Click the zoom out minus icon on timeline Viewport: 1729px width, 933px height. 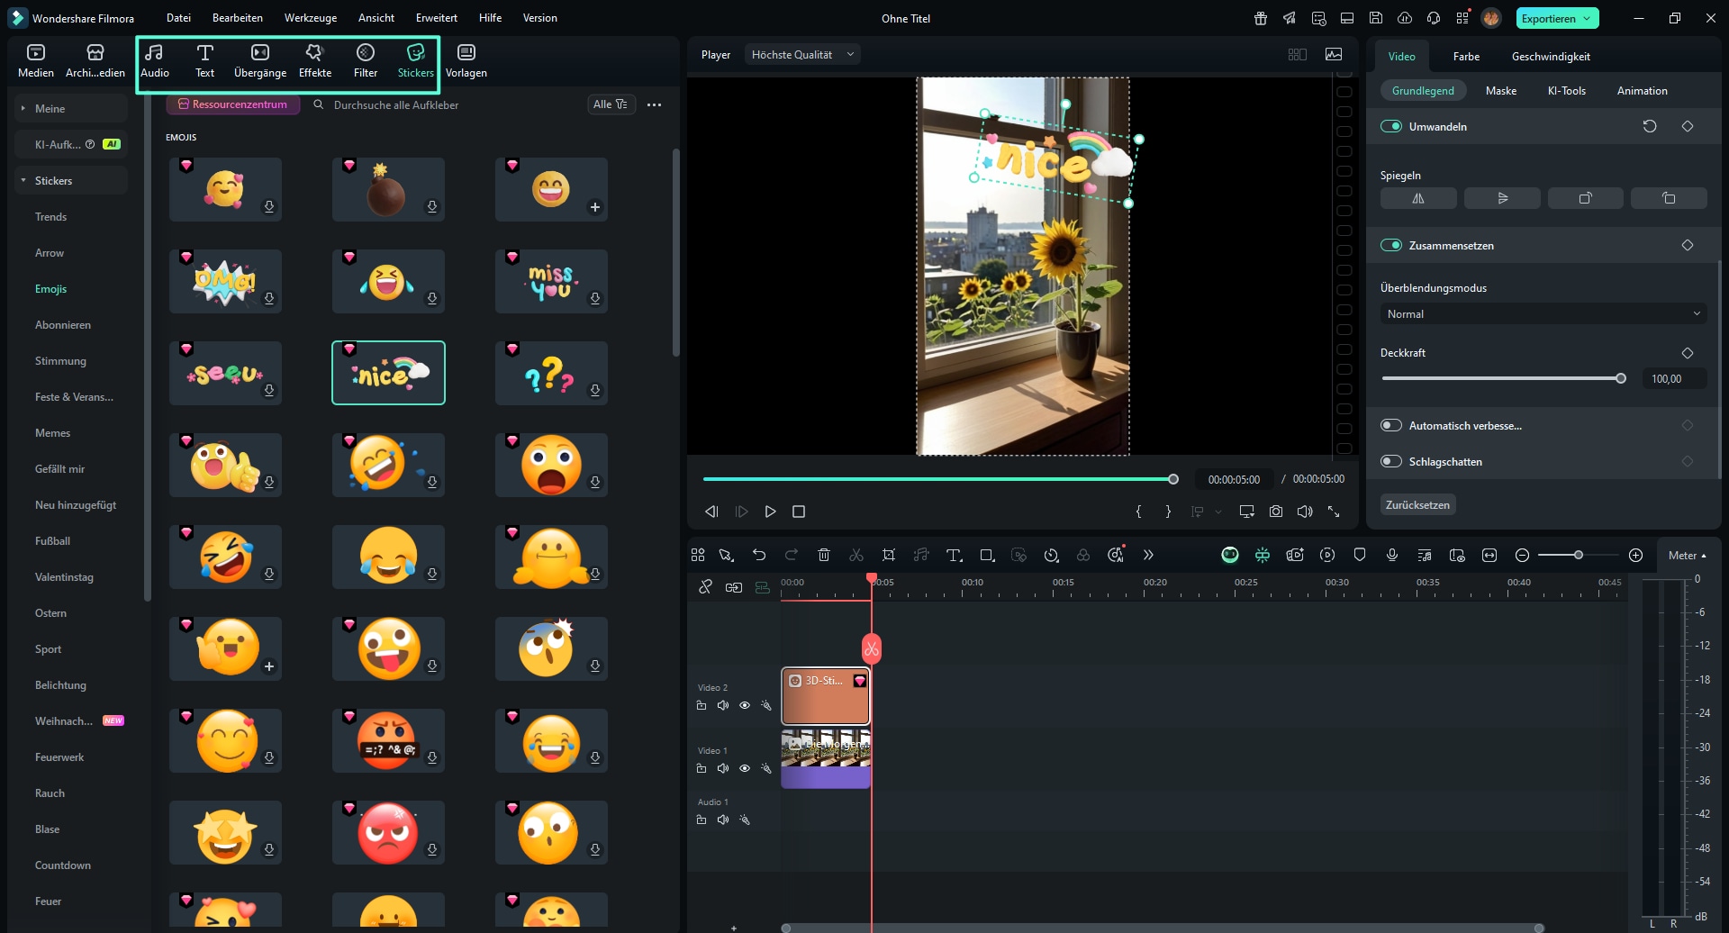(1522, 555)
